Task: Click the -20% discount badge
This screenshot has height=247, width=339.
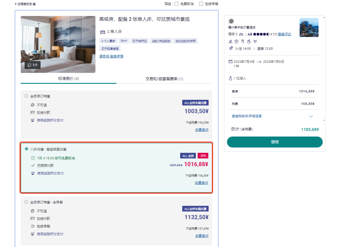Action: point(203,156)
